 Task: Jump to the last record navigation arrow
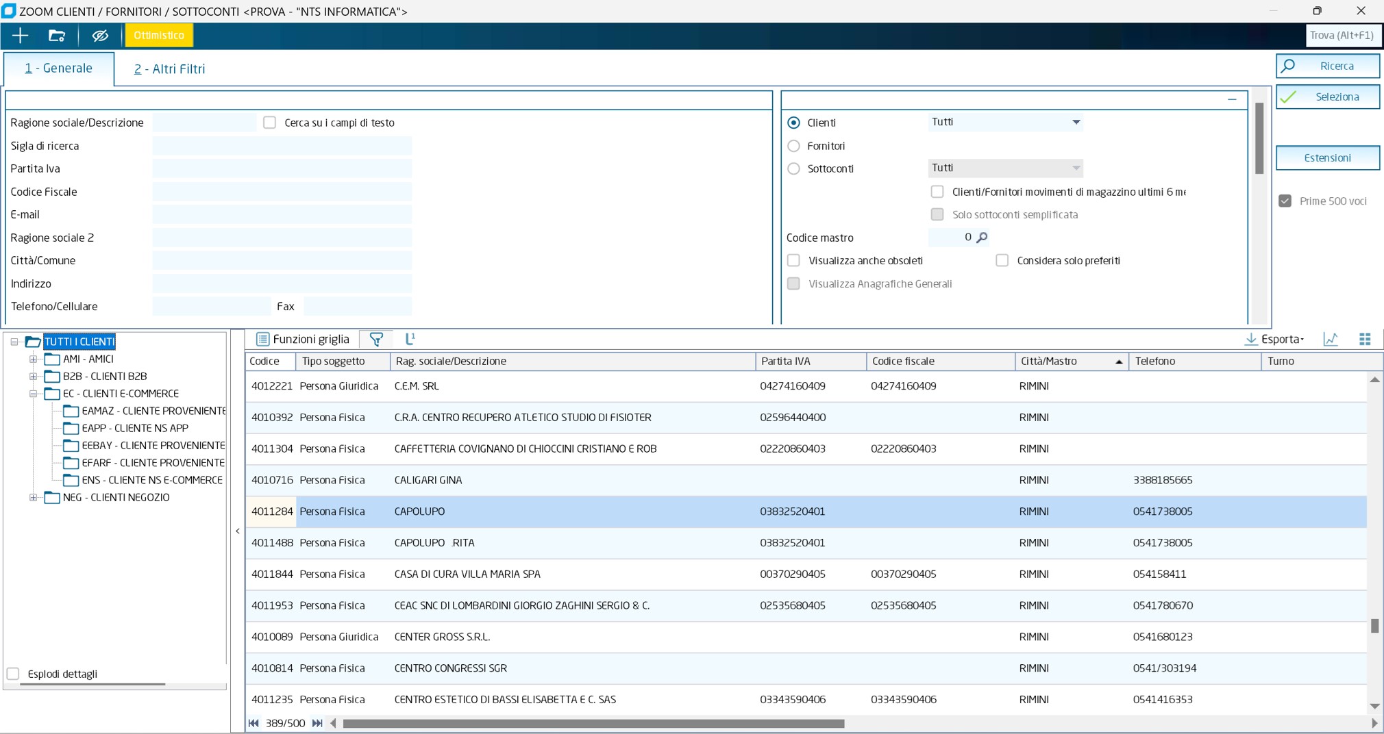click(317, 723)
